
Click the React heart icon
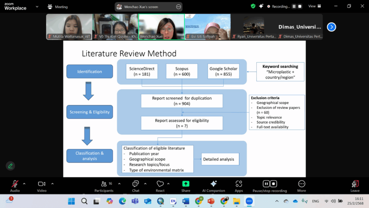coord(160,184)
